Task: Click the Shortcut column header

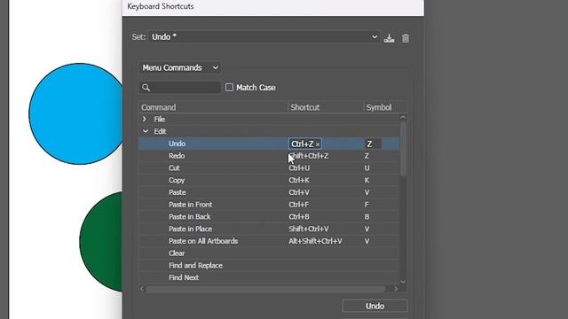Action: click(326, 107)
